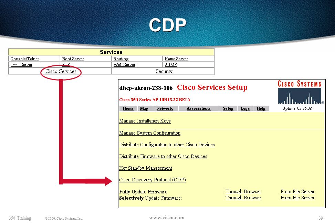This screenshot has width=335, height=223.
Task: Open Associations in the navigation bar
Action: pos(198,108)
